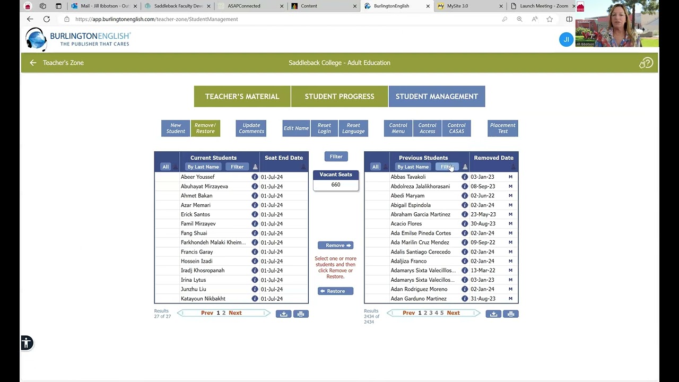This screenshot has width=679, height=382.
Task: Launch the Placement Test button
Action: pos(503,128)
